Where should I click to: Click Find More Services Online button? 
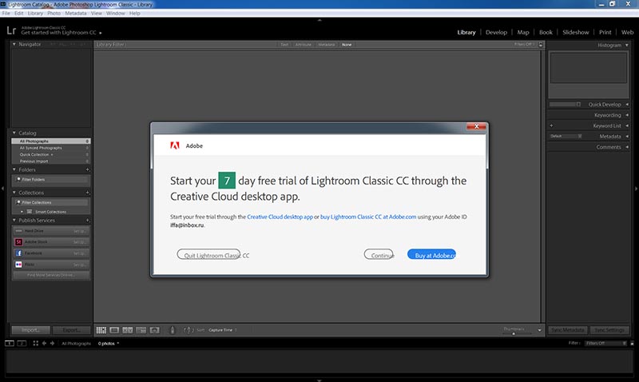point(51,275)
